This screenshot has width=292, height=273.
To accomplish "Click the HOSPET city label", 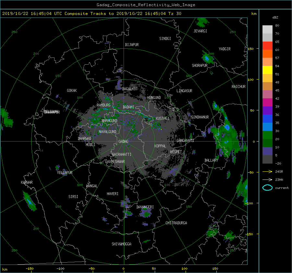I will point(176,152).
